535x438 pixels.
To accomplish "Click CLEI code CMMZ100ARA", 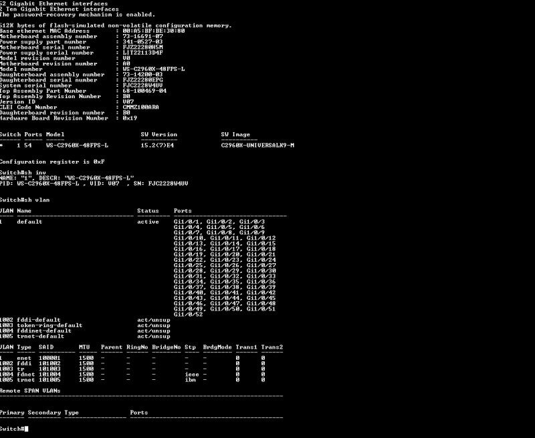I will [x=140, y=107].
